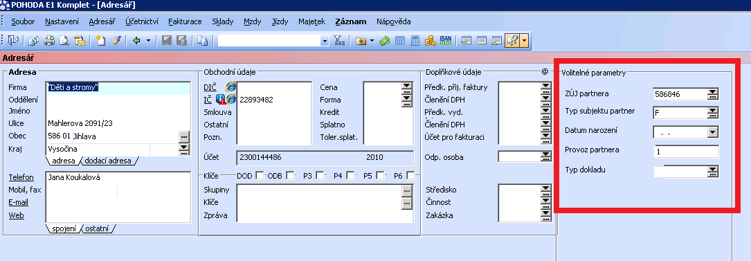Screen dimensions: 751x261
Task: Click the middle panel layout toolbar icon
Action: click(482, 41)
